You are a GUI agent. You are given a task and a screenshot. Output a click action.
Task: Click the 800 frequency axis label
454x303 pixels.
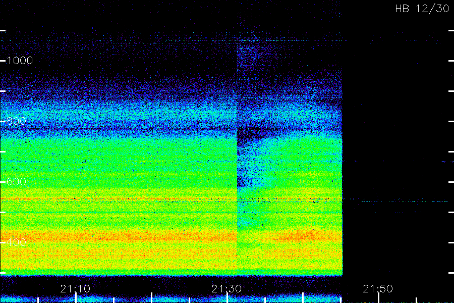(x=16, y=121)
